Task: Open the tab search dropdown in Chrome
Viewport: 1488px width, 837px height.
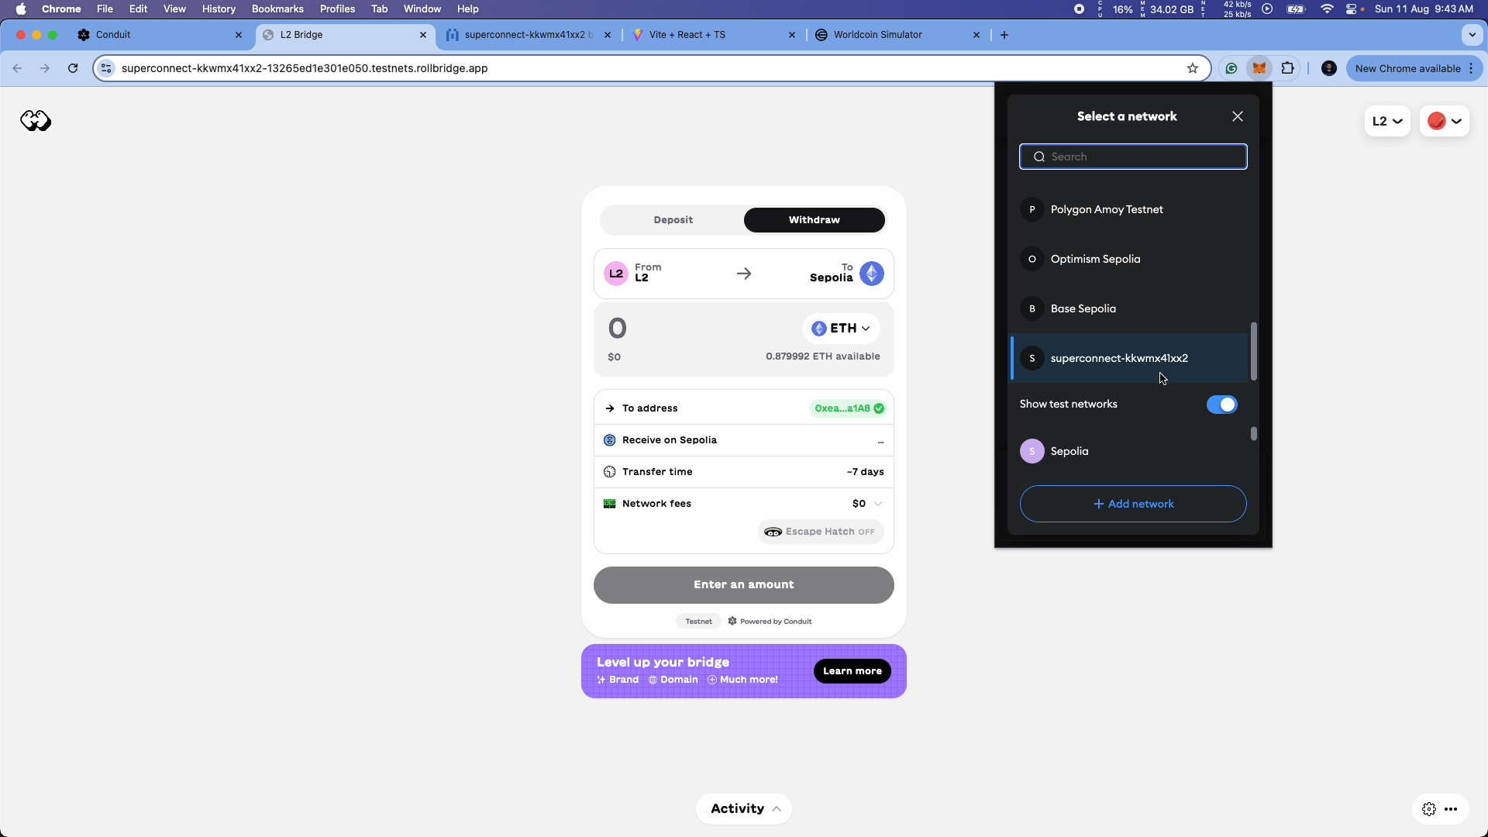Action: coord(1472,35)
